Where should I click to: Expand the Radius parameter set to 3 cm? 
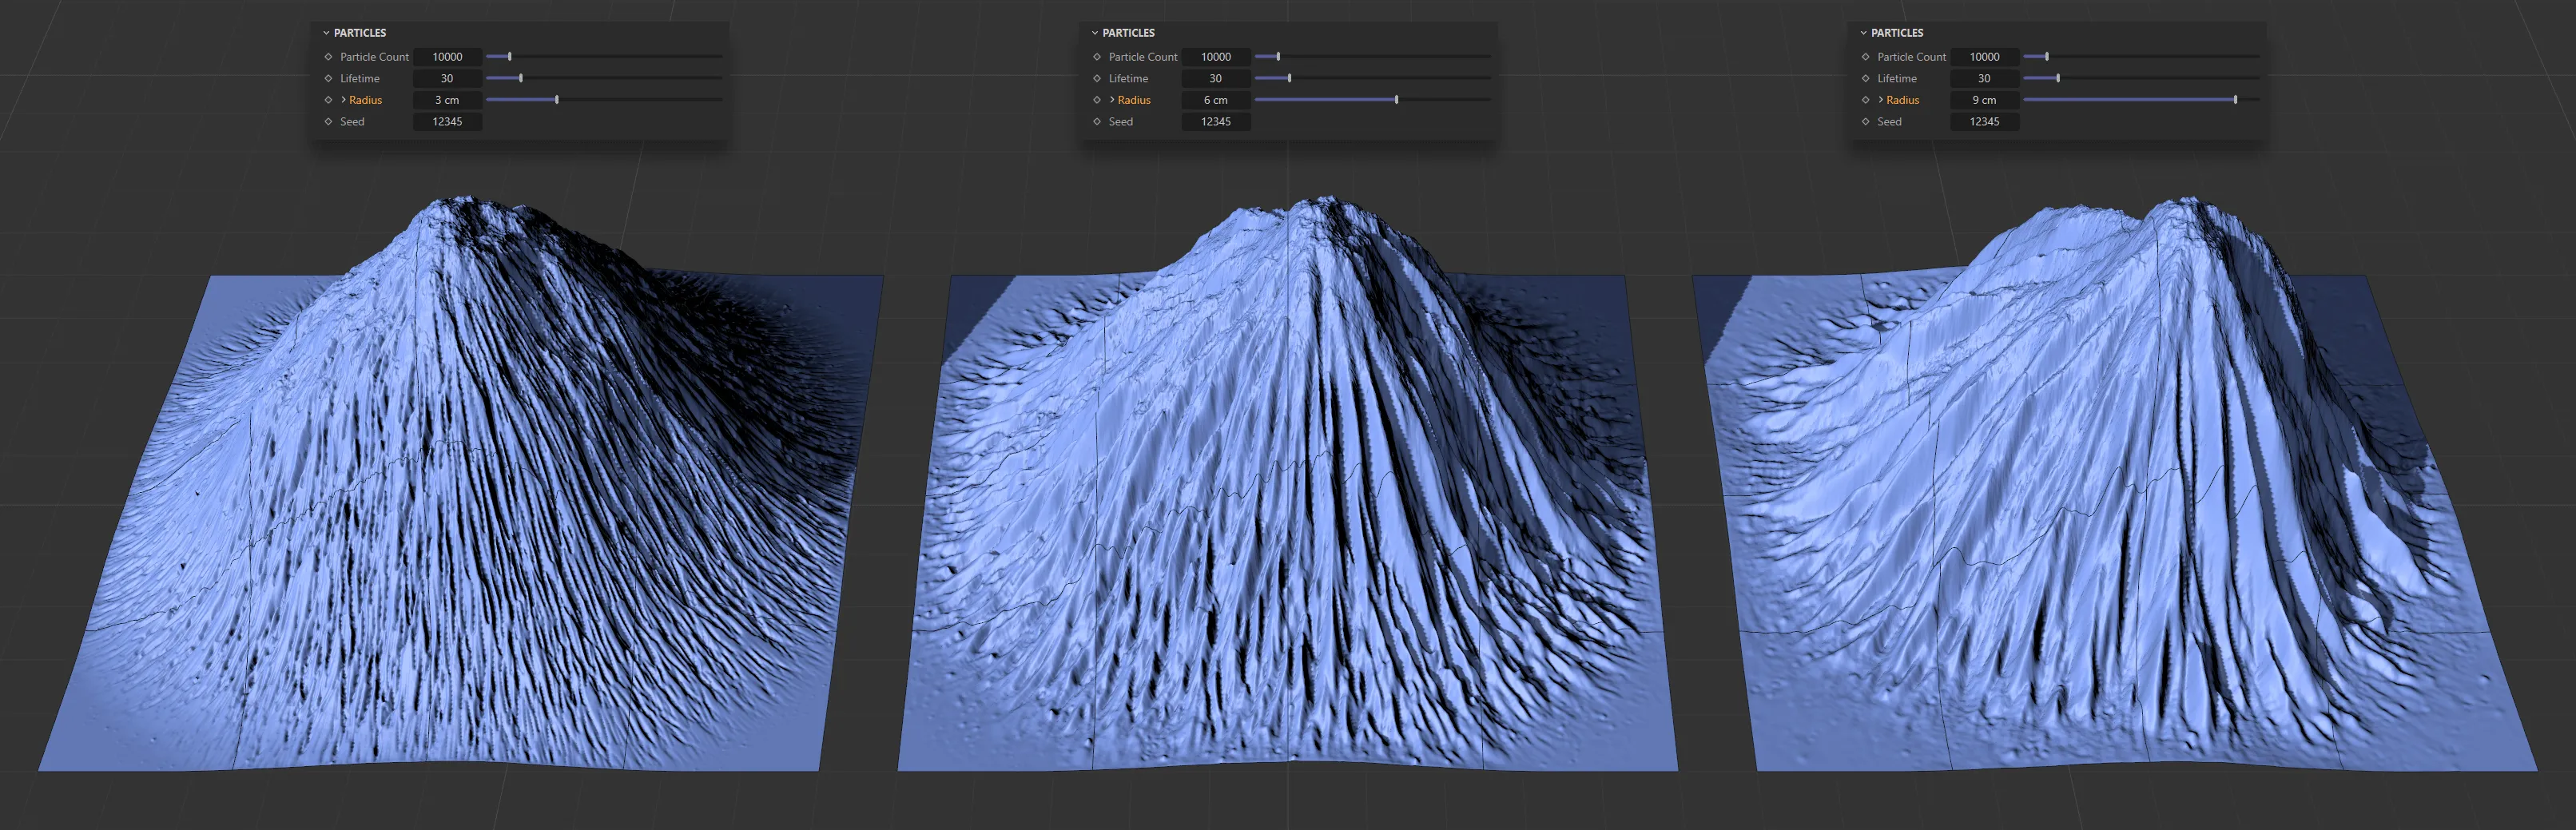click(x=343, y=100)
